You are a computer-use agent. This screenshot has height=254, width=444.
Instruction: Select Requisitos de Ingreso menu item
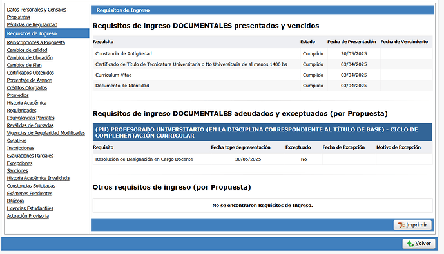47,33
